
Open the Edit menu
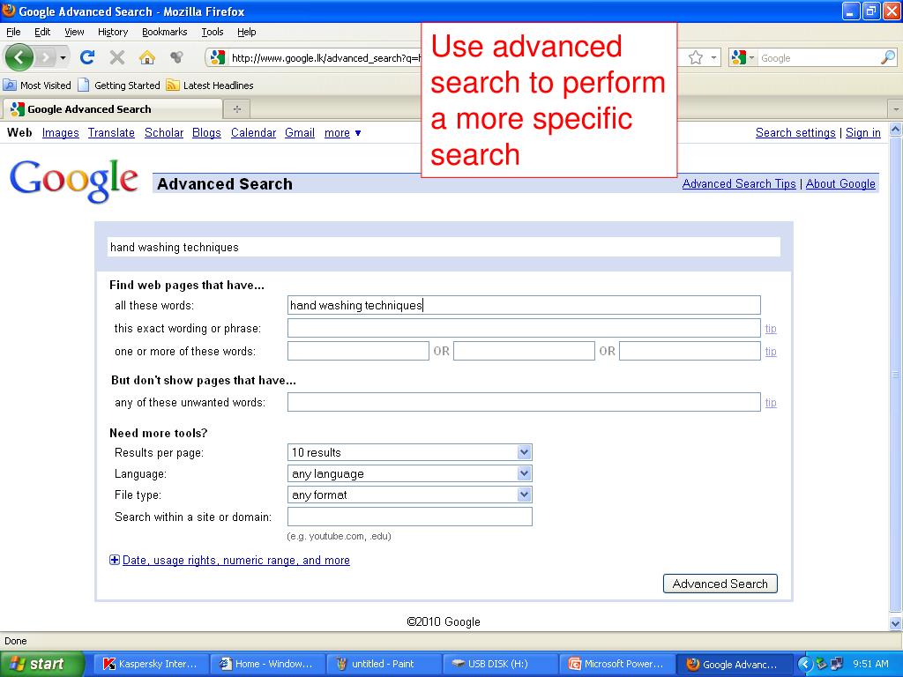click(42, 32)
